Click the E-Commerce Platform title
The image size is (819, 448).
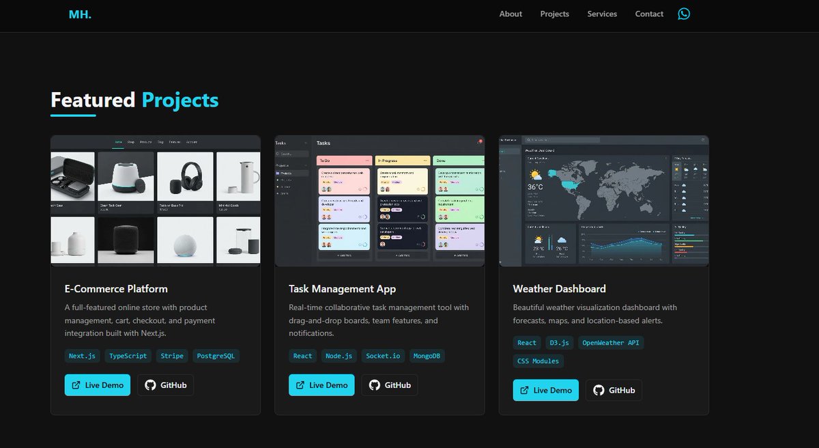click(116, 289)
